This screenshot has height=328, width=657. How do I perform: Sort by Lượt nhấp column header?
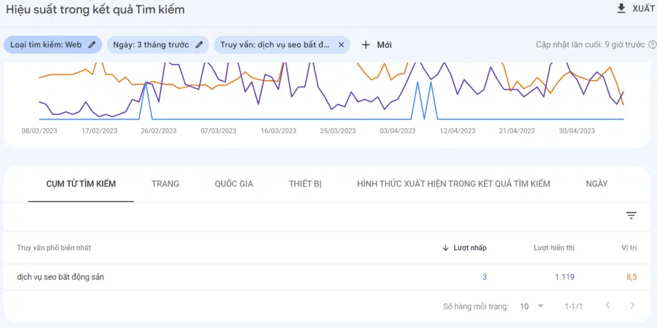pyautogui.click(x=470, y=248)
